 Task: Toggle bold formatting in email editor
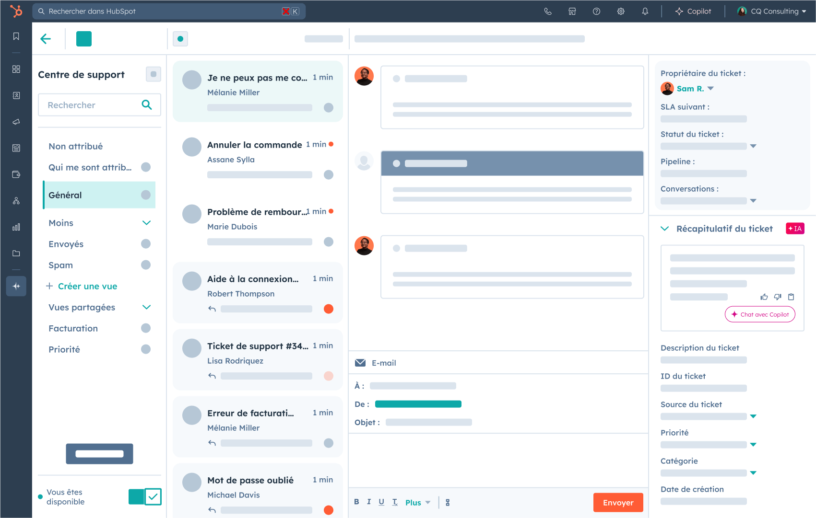pos(356,502)
